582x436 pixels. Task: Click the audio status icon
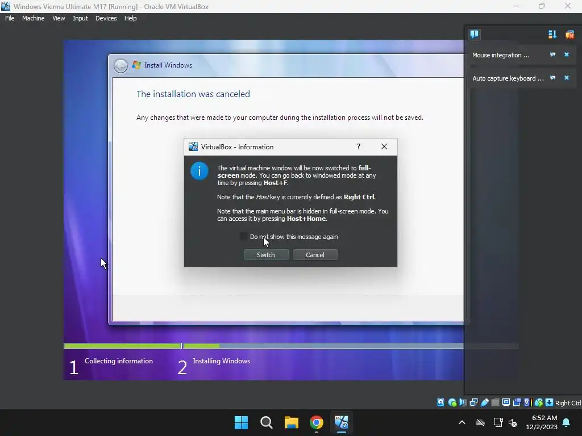tap(463, 403)
